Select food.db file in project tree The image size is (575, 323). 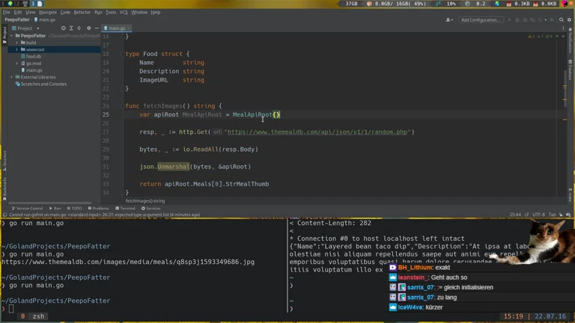point(34,56)
